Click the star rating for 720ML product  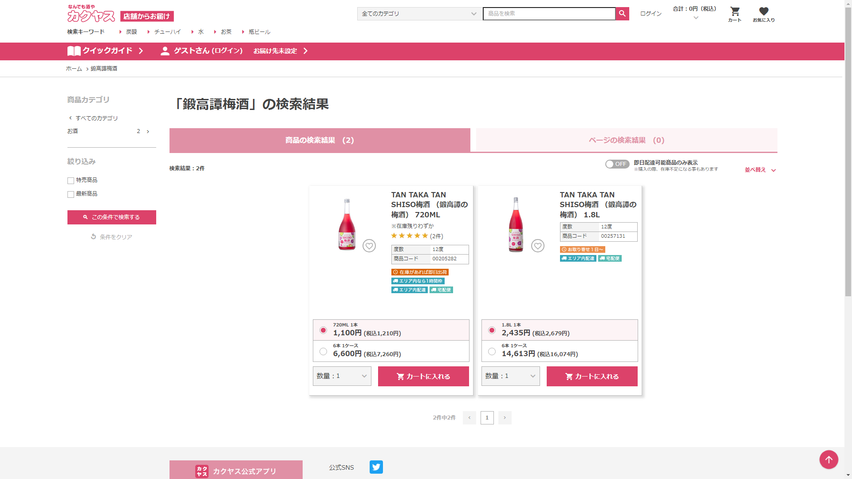410,236
